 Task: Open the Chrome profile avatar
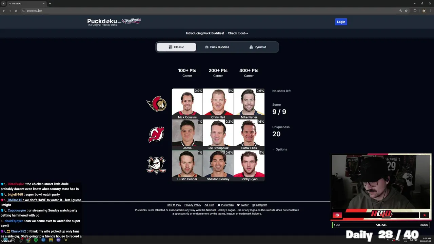coord(424,11)
